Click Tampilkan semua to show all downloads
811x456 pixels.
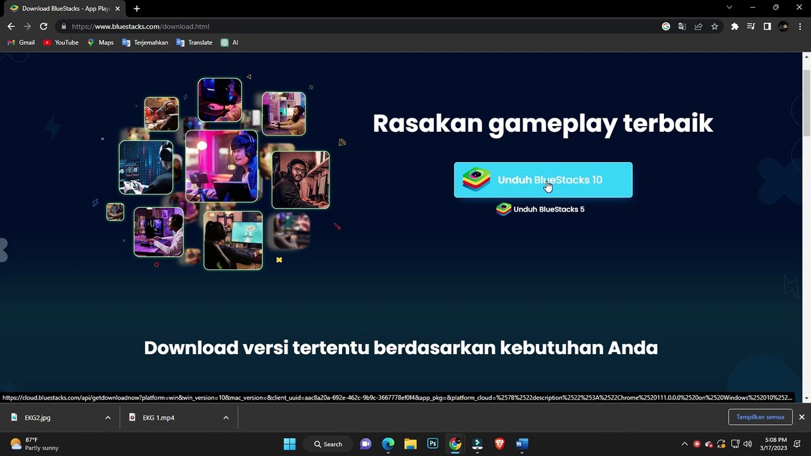[760, 417]
